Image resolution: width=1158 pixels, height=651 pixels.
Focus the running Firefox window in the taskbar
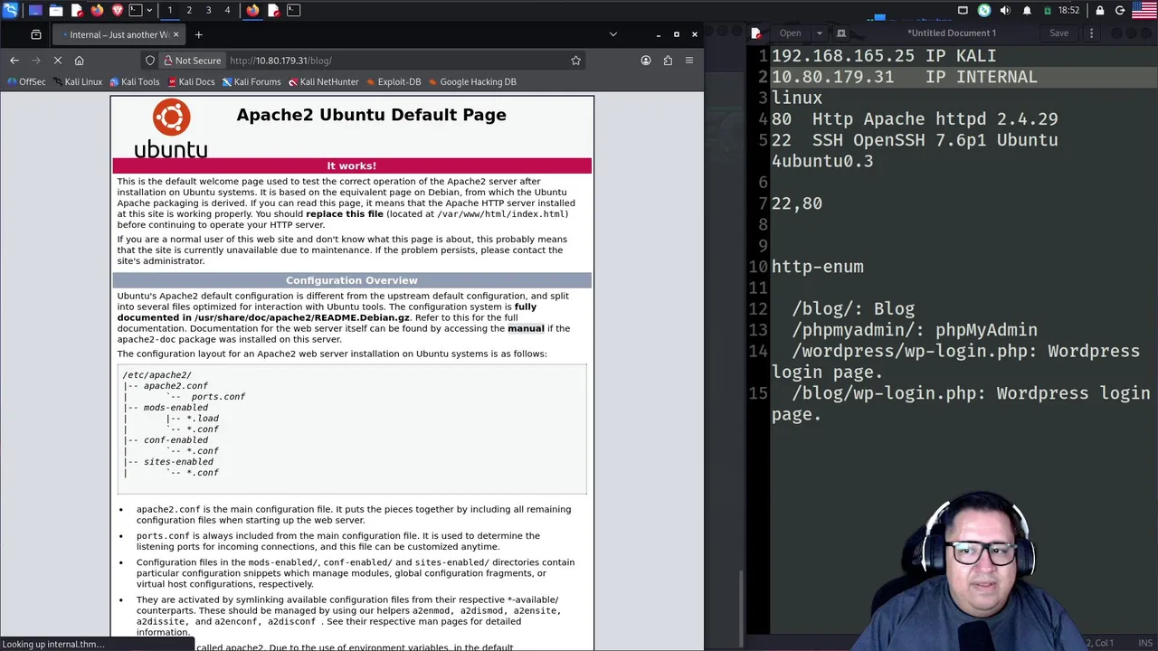click(252, 10)
